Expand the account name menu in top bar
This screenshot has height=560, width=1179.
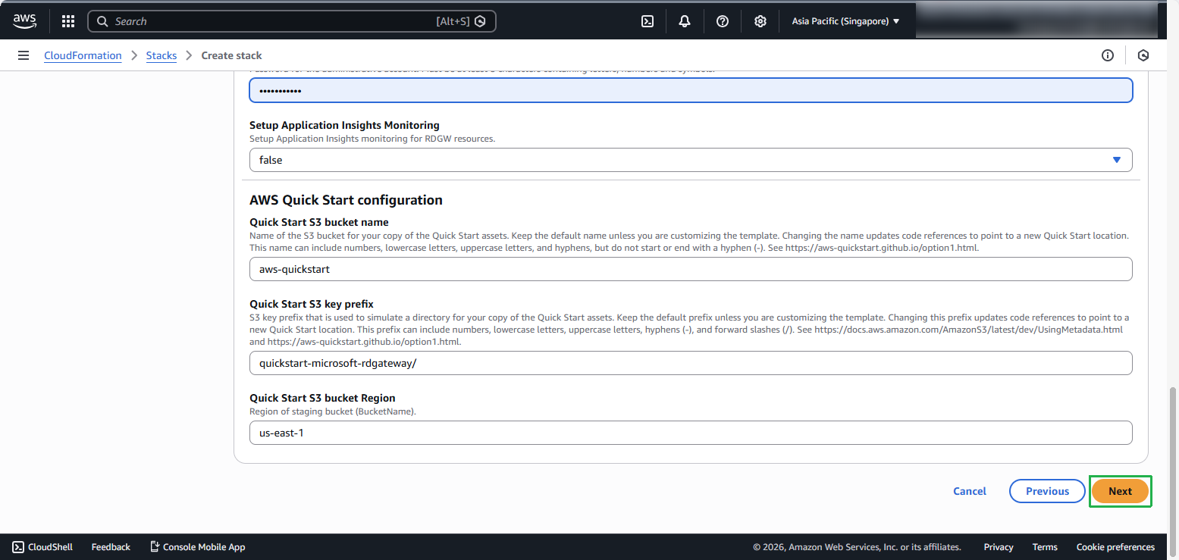[986, 20]
